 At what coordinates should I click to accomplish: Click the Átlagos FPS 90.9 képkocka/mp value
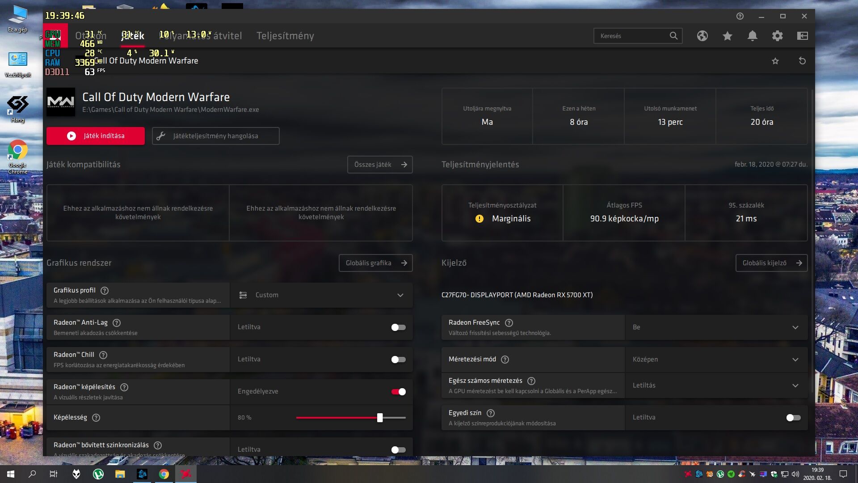tap(624, 219)
